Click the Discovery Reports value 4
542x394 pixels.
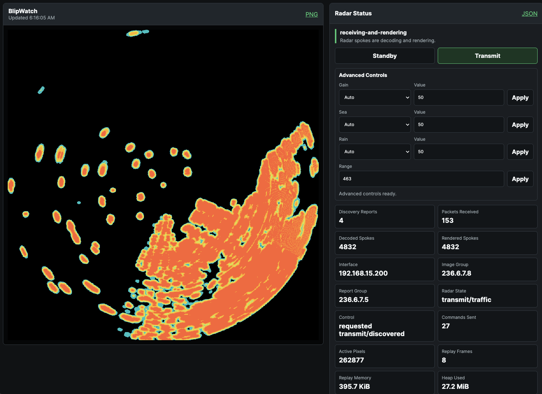[341, 220]
